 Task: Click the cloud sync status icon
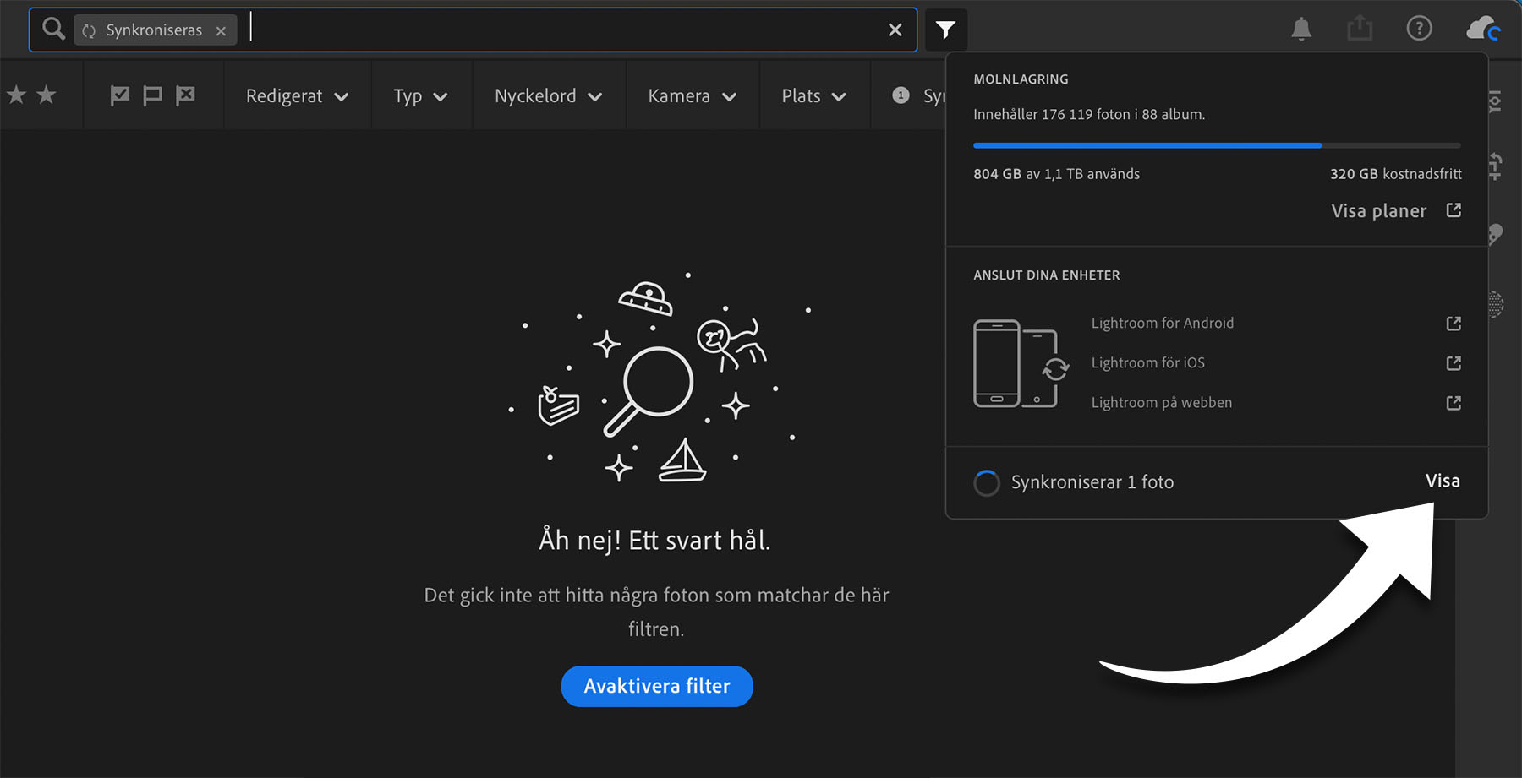[x=1482, y=30]
